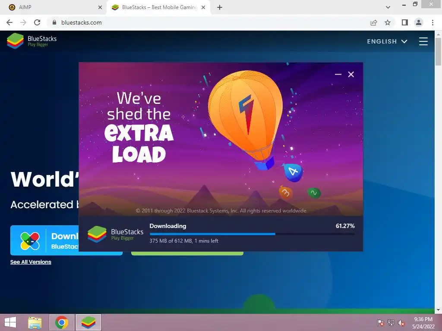Viewport: 442px width, 331px height.
Task: Click the BlueStacks logo in the installer footer
Action: click(115, 234)
